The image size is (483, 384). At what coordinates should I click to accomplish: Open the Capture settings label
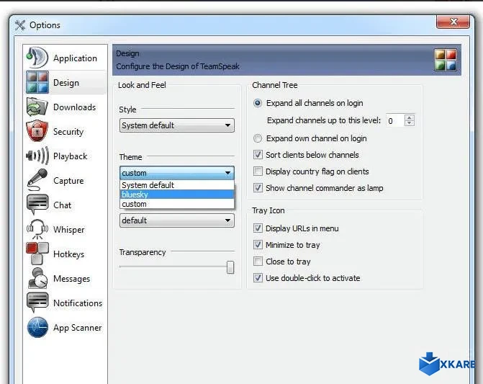pyautogui.click(x=68, y=181)
